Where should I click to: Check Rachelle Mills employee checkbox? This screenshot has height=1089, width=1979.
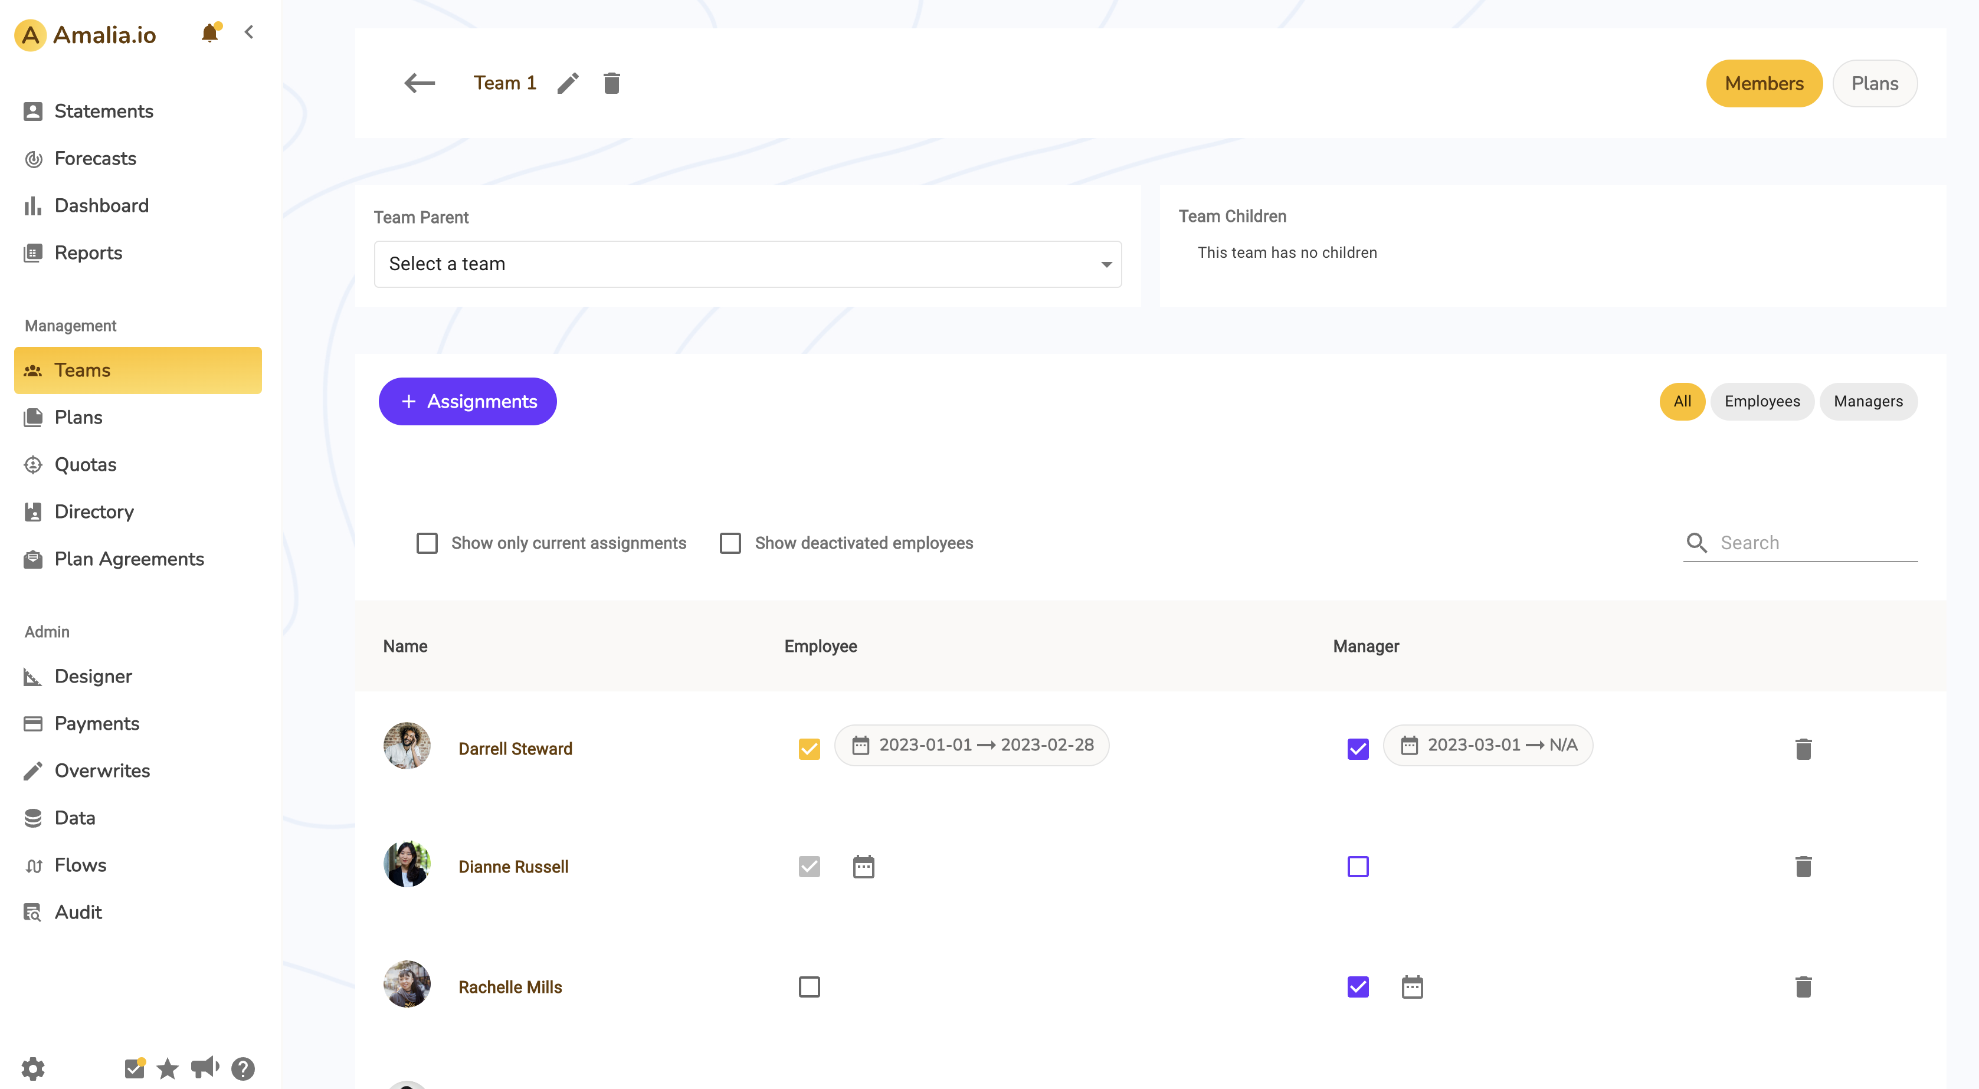pos(809,986)
